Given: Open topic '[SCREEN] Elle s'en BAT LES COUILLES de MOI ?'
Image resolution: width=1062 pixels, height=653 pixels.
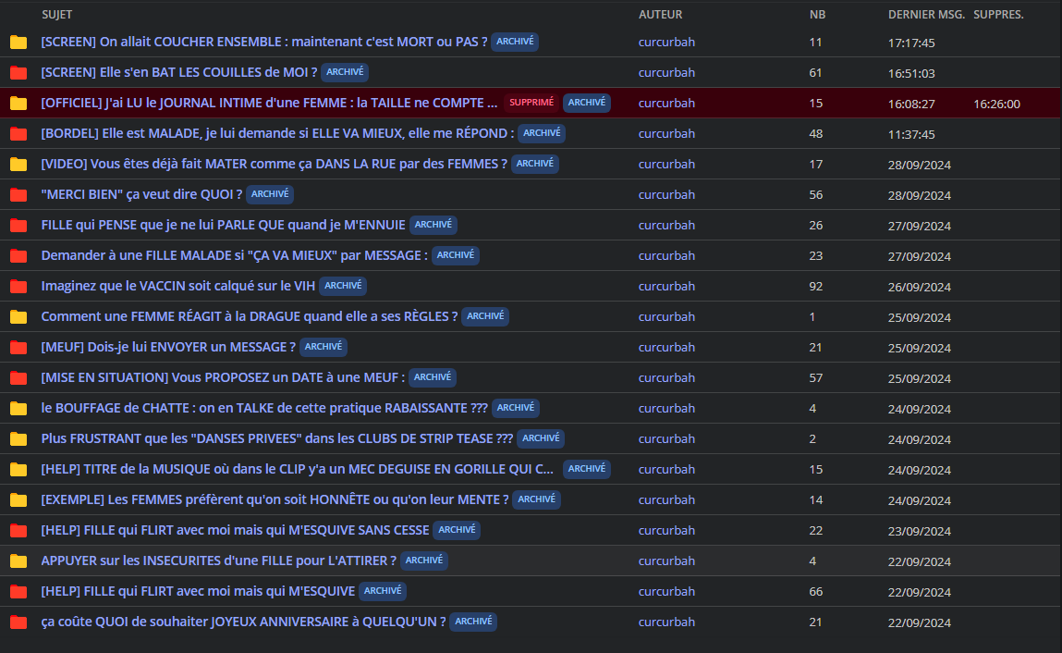Looking at the screenshot, I should click(x=178, y=72).
